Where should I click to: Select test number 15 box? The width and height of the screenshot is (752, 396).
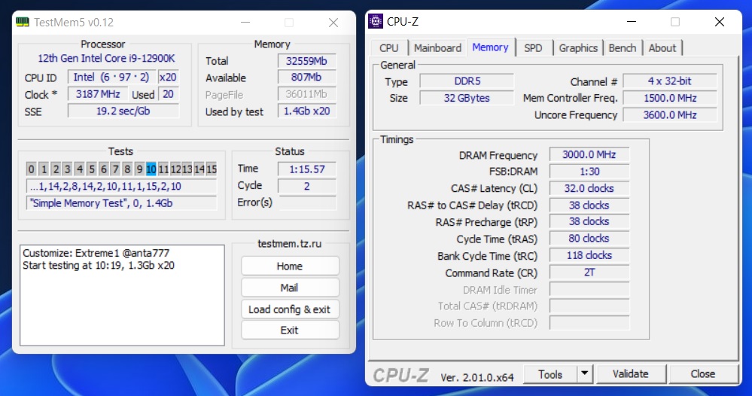tap(211, 169)
